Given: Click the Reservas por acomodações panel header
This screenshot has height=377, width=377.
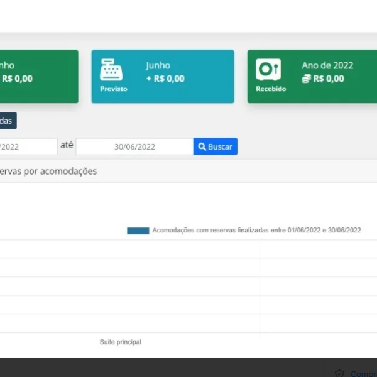Looking at the screenshot, I should tap(50, 171).
